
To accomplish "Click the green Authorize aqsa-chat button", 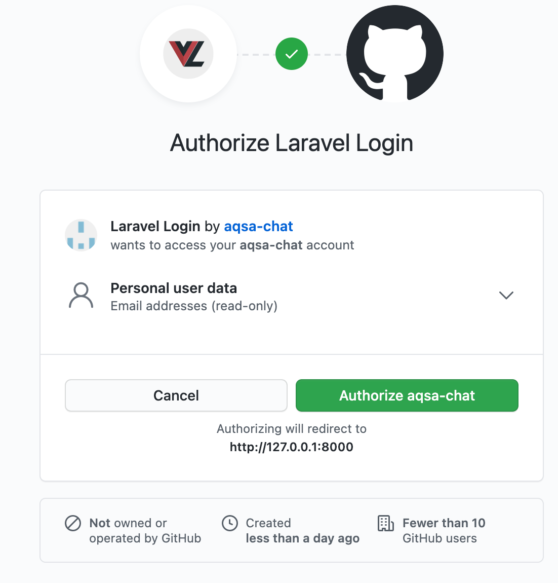I will point(407,395).
